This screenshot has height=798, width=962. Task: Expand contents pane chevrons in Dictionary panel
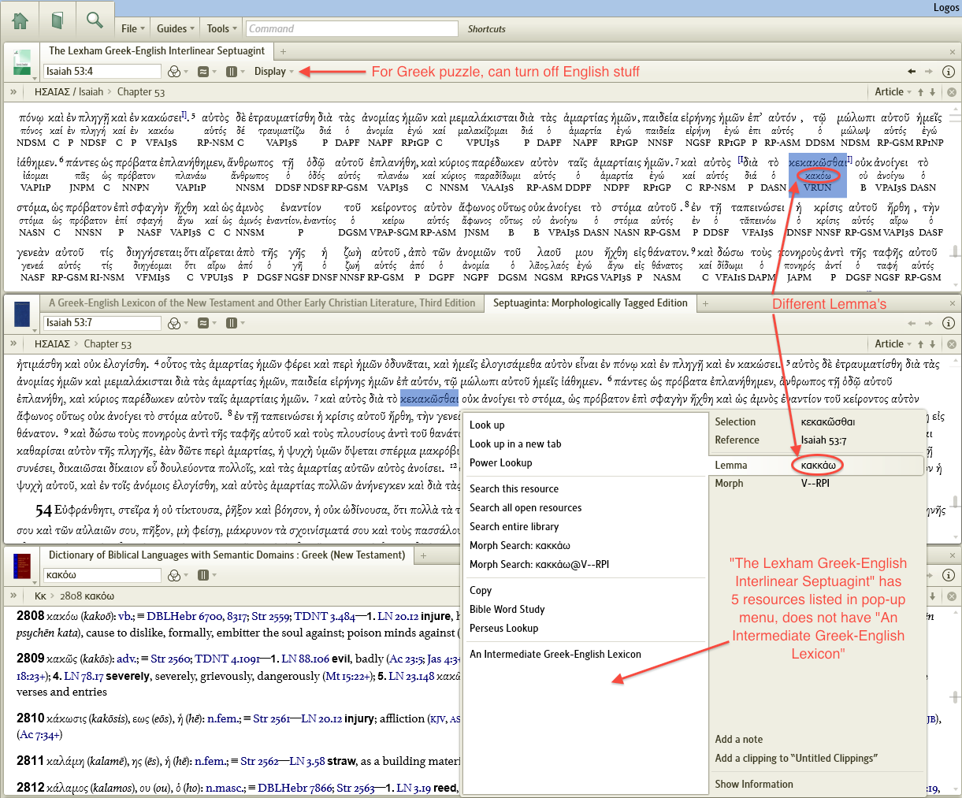click(x=13, y=596)
